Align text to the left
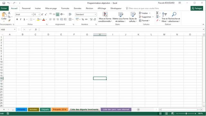The width and height of the screenshot is (206, 116). click(x=51, y=19)
